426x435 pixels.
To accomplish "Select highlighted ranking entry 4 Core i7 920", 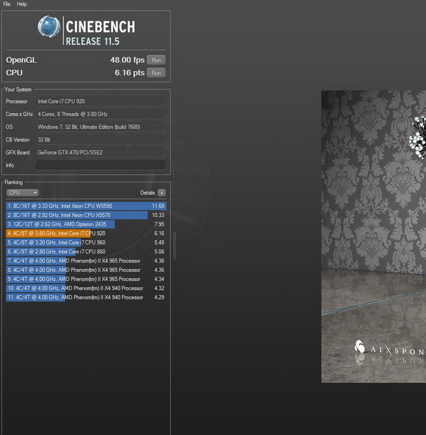I will pyautogui.click(x=86, y=233).
